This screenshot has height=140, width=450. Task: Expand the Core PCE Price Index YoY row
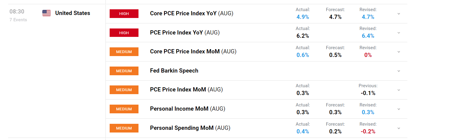point(399,14)
